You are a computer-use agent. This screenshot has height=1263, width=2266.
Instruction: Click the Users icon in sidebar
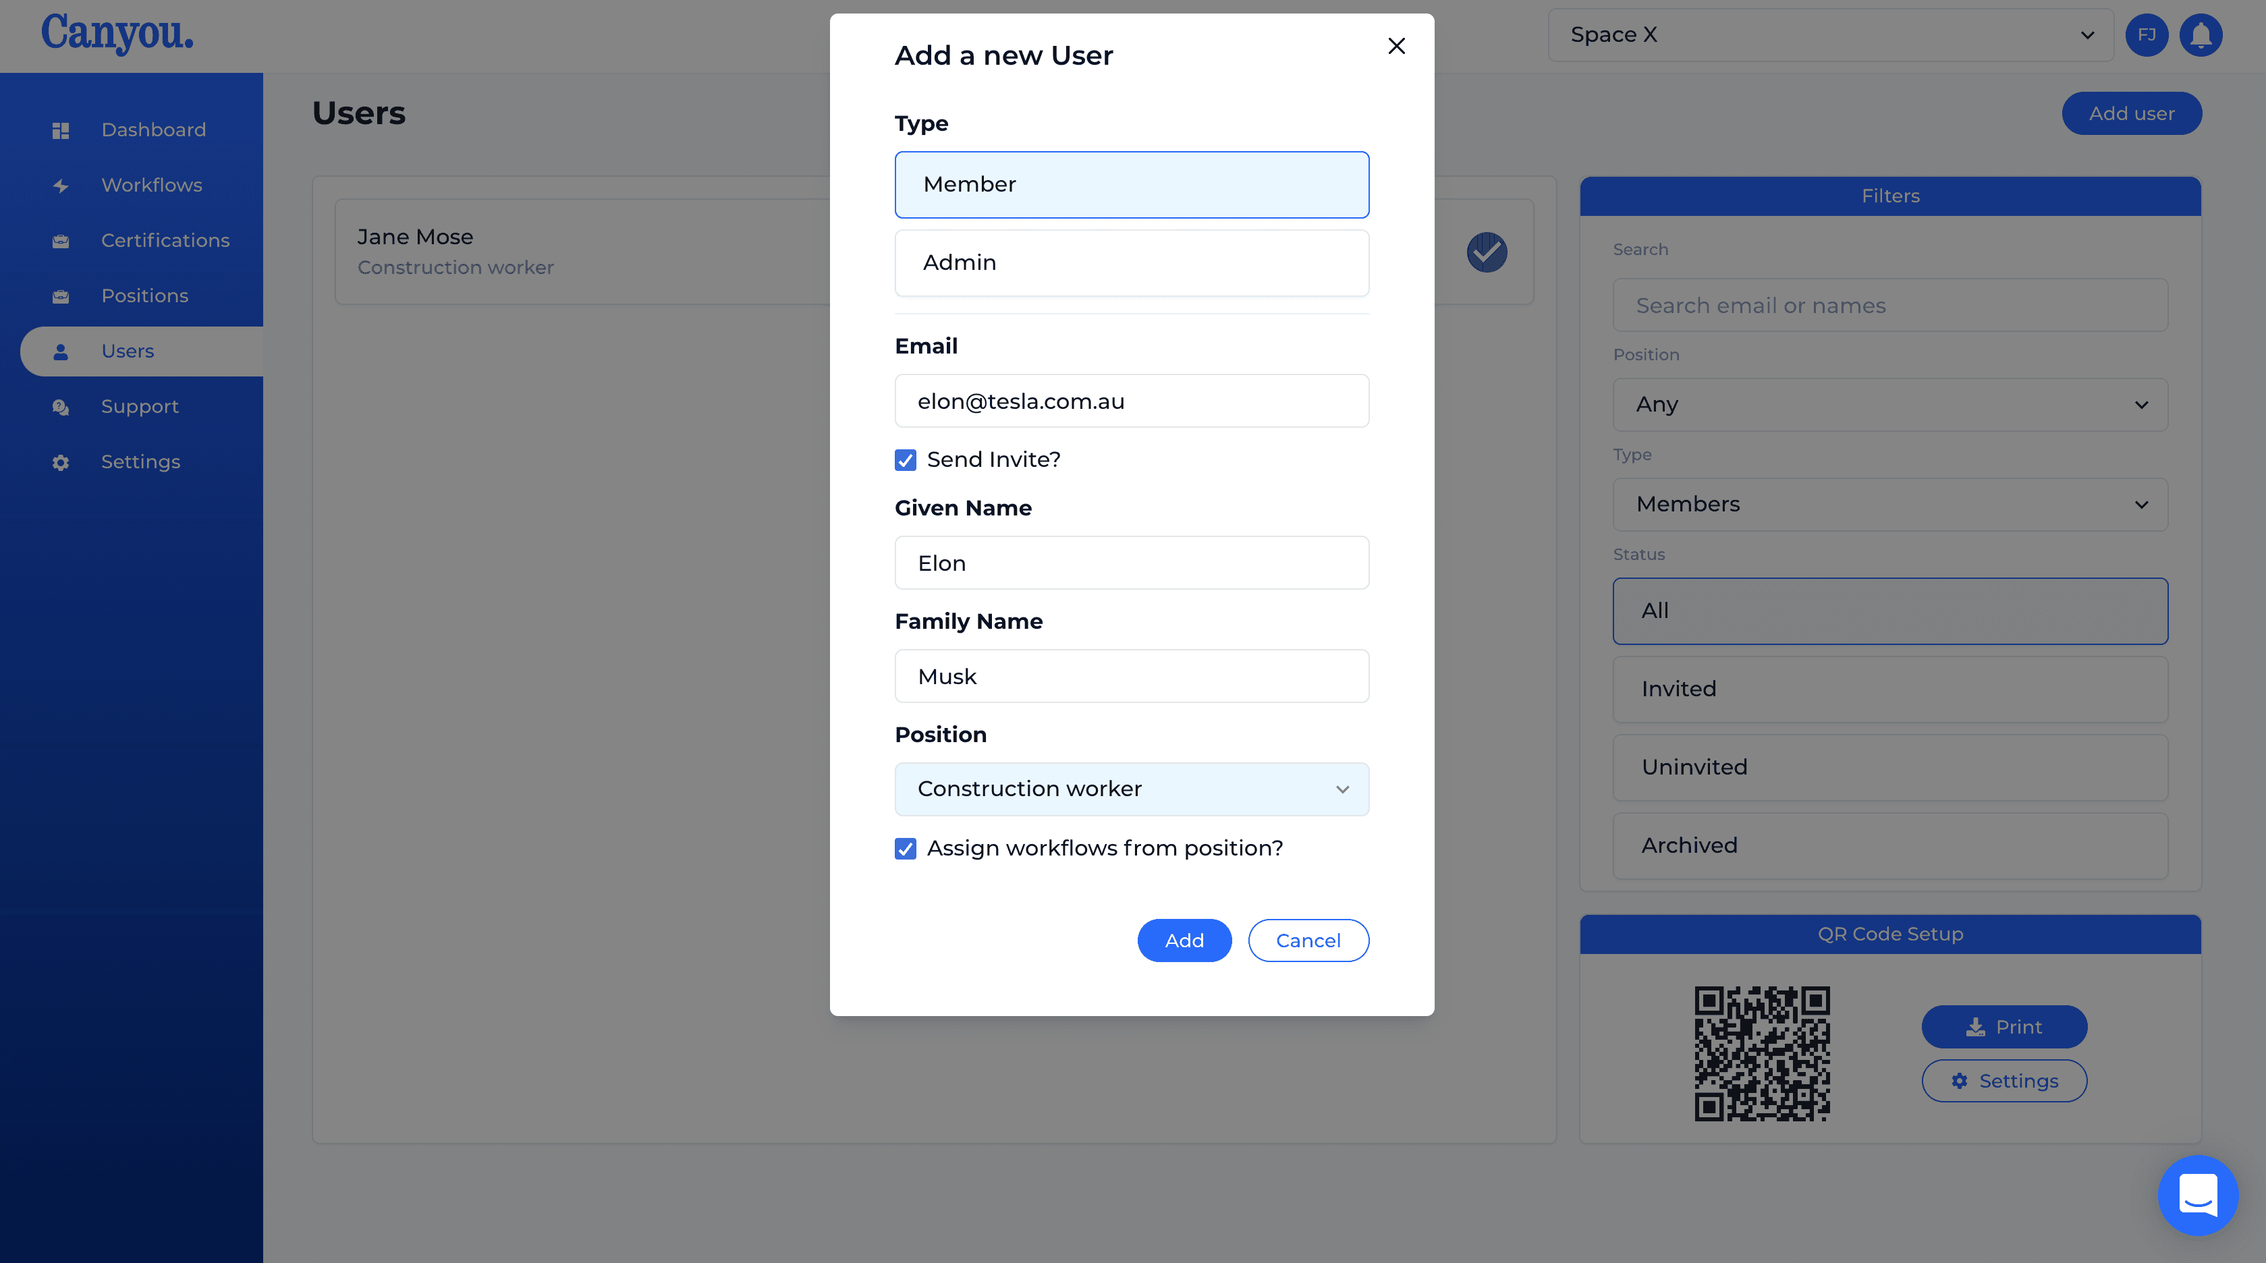coord(59,350)
